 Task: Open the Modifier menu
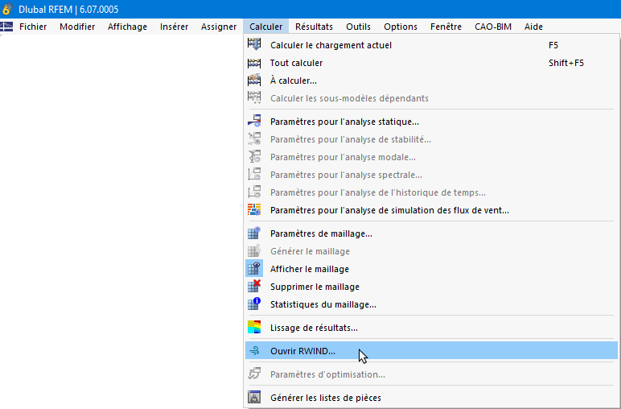(77, 27)
